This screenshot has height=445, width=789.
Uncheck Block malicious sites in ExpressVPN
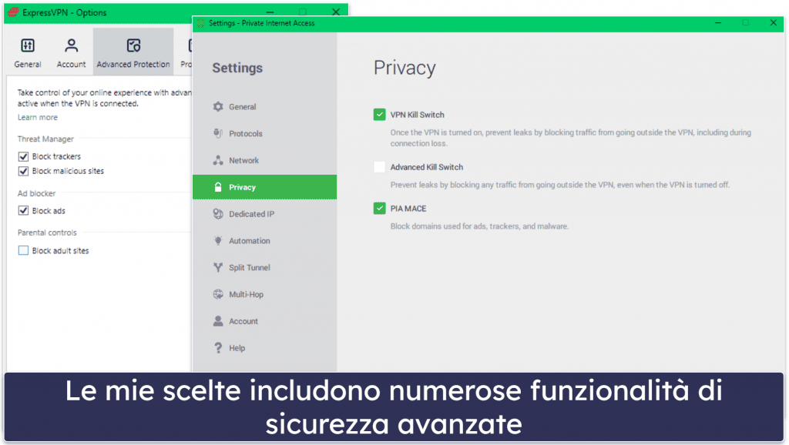(23, 171)
